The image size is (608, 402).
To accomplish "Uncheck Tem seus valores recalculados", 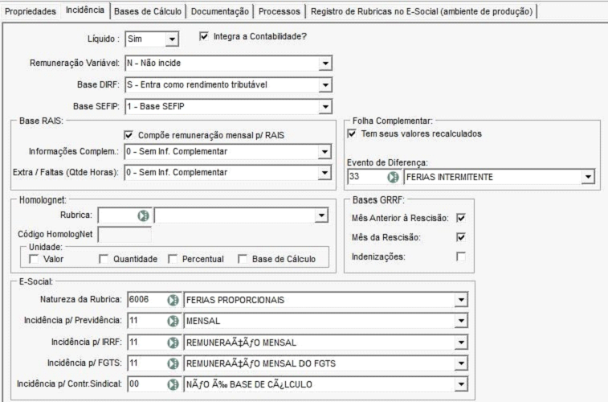I will [352, 133].
